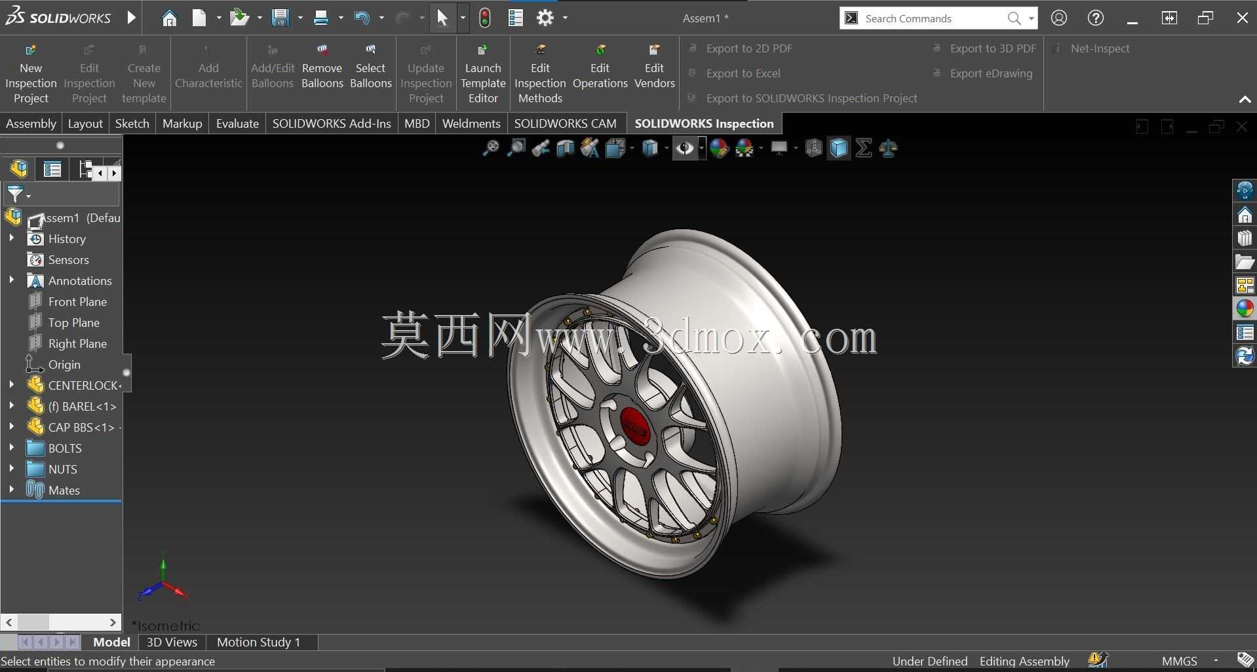The height and width of the screenshot is (672, 1257).
Task: Expand the (f) BAREL<1> component
Action: pyautogui.click(x=11, y=406)
